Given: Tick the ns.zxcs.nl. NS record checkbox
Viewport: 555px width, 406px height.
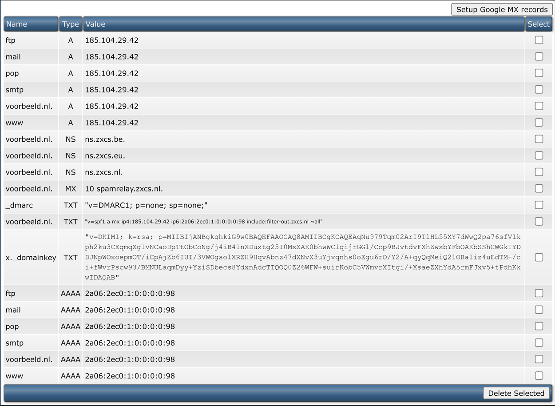Looking at the screenshot, I should tap(539, 172).
